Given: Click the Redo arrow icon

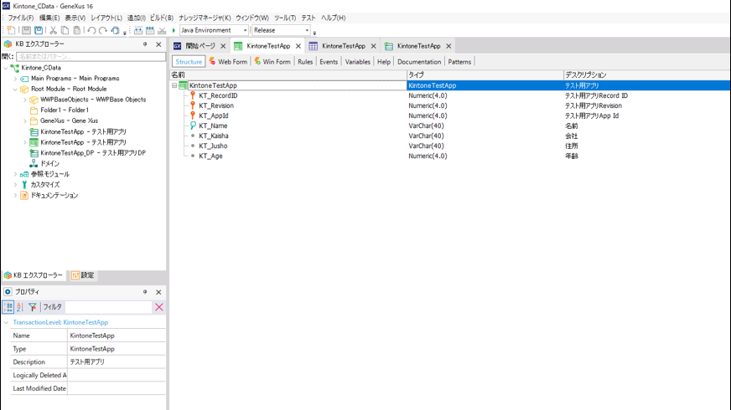Looking at the screenshot, I should pos(103,30).
